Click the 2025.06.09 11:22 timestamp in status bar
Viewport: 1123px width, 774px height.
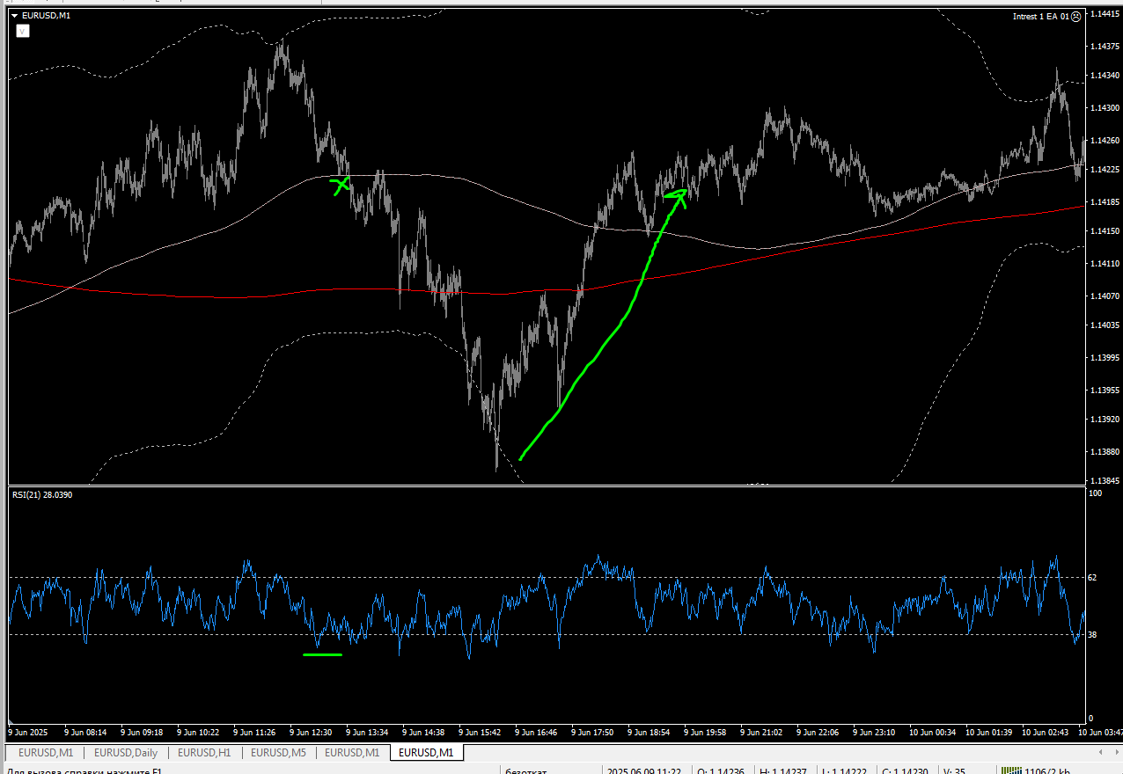[644, 770]
